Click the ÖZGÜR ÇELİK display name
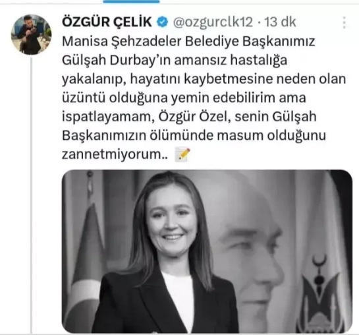Image resolution: width=359 pixels, height=335 pixels. 107,22
